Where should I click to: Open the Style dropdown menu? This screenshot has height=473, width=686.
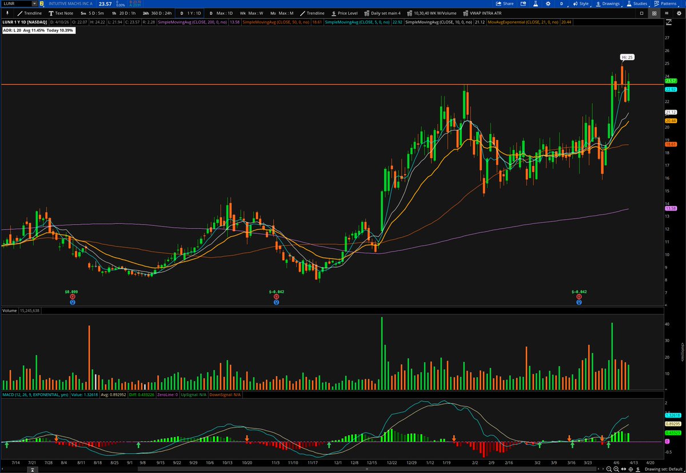point(581,3)
